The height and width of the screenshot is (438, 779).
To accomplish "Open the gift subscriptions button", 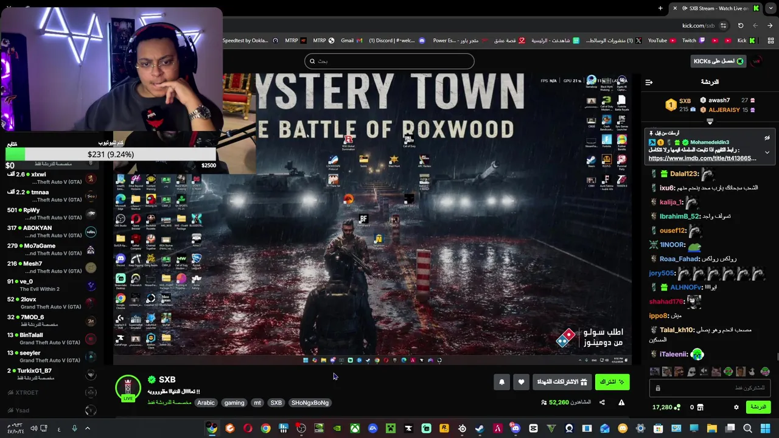I will 562,382.
